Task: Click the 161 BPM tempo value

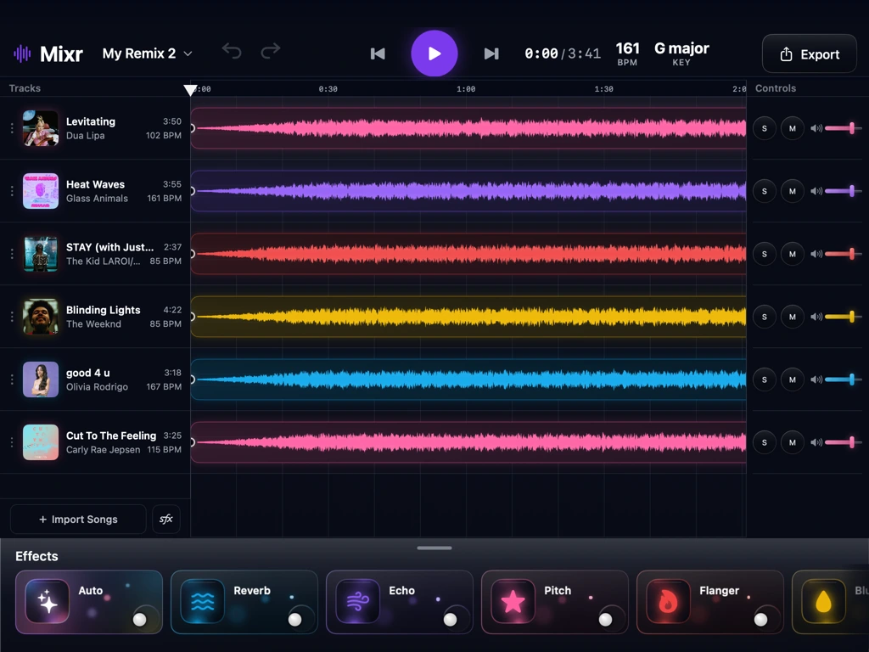Action: (x=627, y=53)
